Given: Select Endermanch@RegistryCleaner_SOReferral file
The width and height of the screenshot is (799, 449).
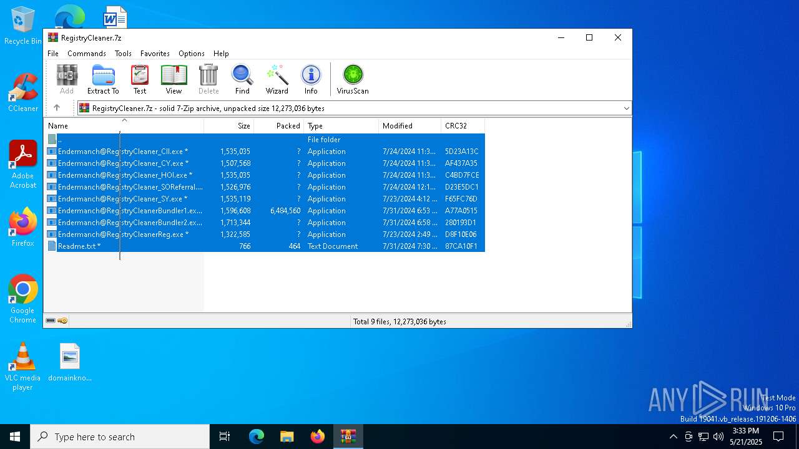Looking at the screenshot, I should pyautogui.click(x=265, y=187).
